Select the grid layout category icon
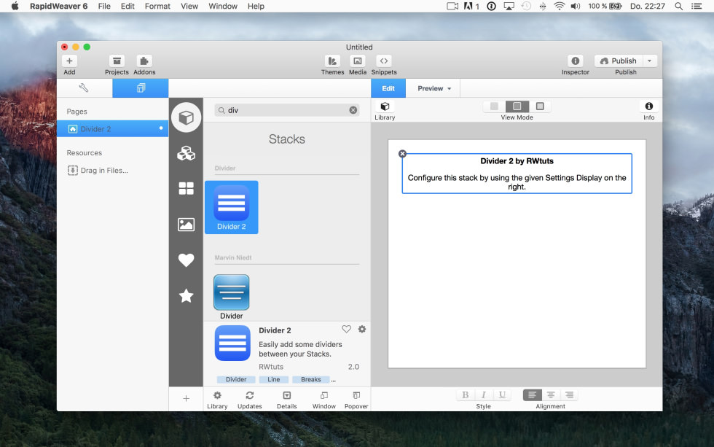The height and width of the screenshot is (447, 714). (187, 188)
